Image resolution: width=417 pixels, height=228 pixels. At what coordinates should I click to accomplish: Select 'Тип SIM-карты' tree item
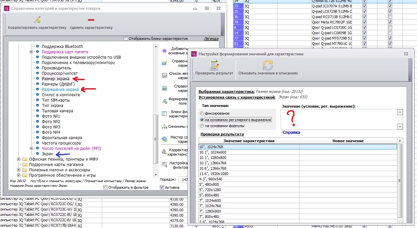(x=56, y=100)
